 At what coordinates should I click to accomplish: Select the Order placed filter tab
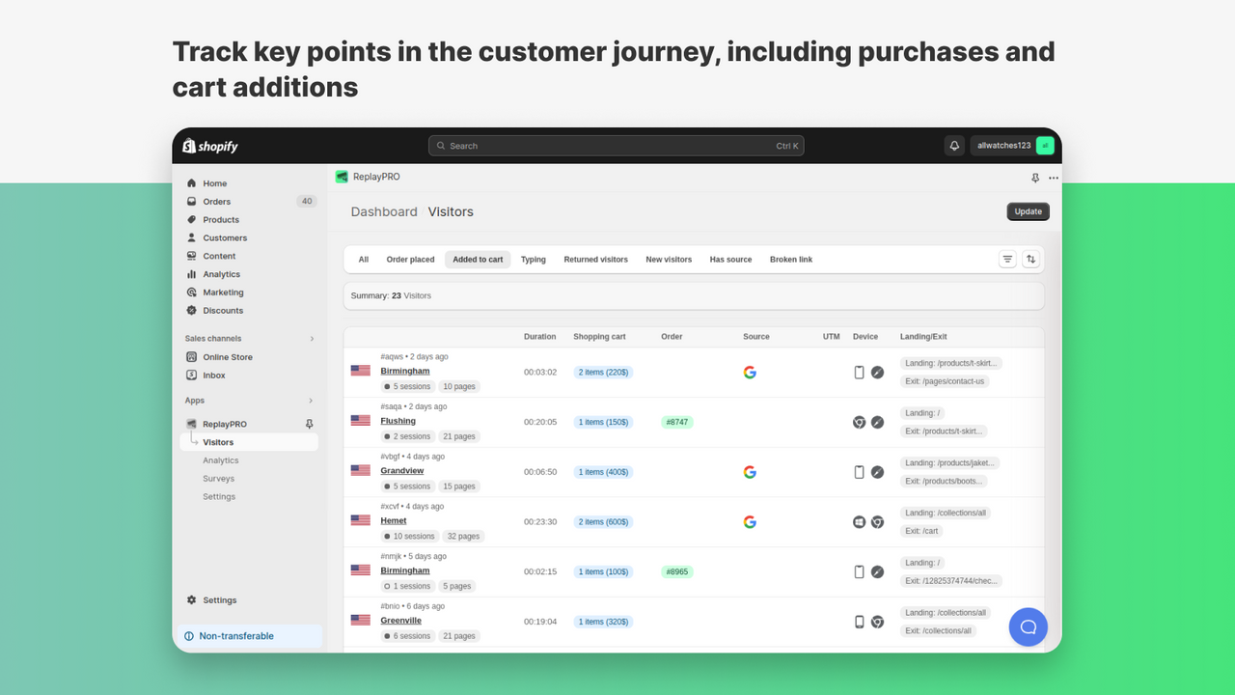(410, 259)
